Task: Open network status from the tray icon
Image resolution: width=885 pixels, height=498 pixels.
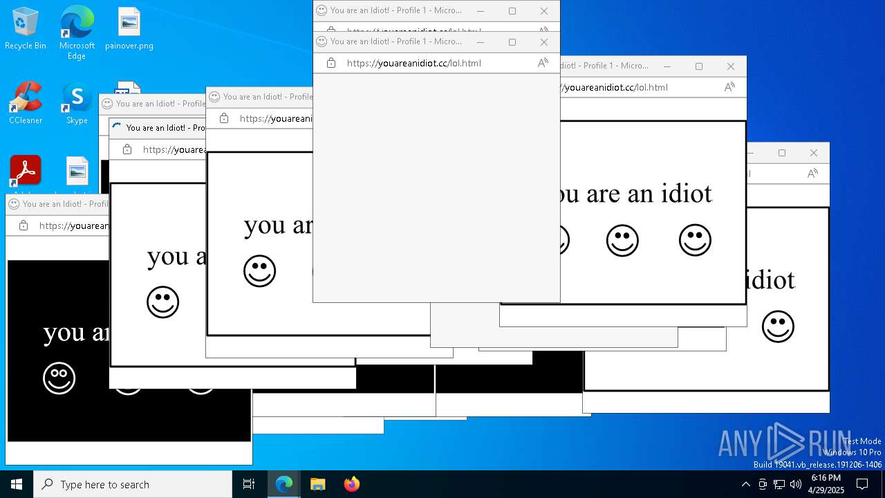Action: pos(779,484)
